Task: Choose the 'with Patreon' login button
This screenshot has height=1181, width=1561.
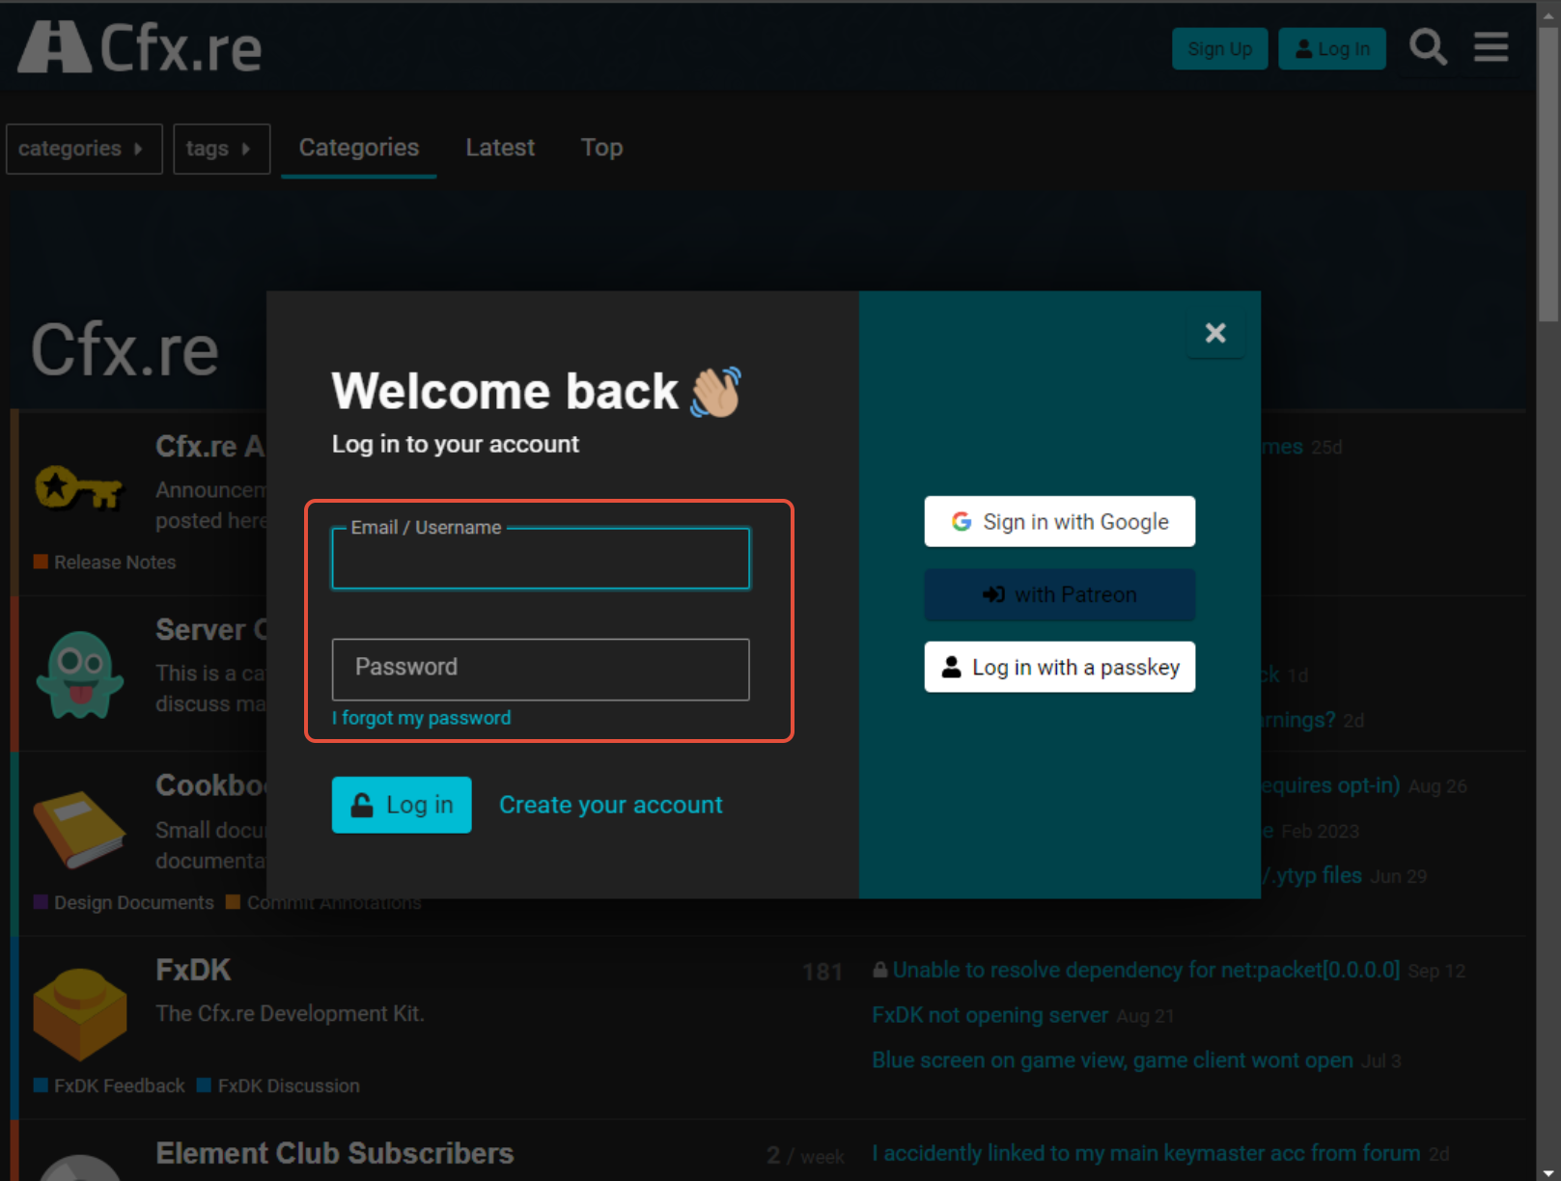Action: 1060,594
